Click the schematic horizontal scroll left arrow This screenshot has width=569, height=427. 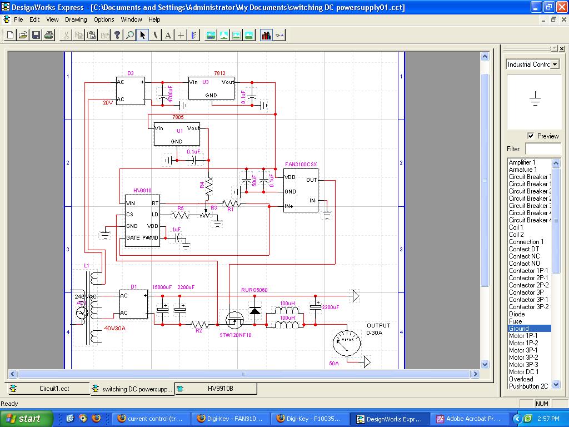coord(13,374)
